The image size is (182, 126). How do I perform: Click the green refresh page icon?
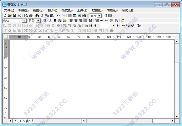105,15
